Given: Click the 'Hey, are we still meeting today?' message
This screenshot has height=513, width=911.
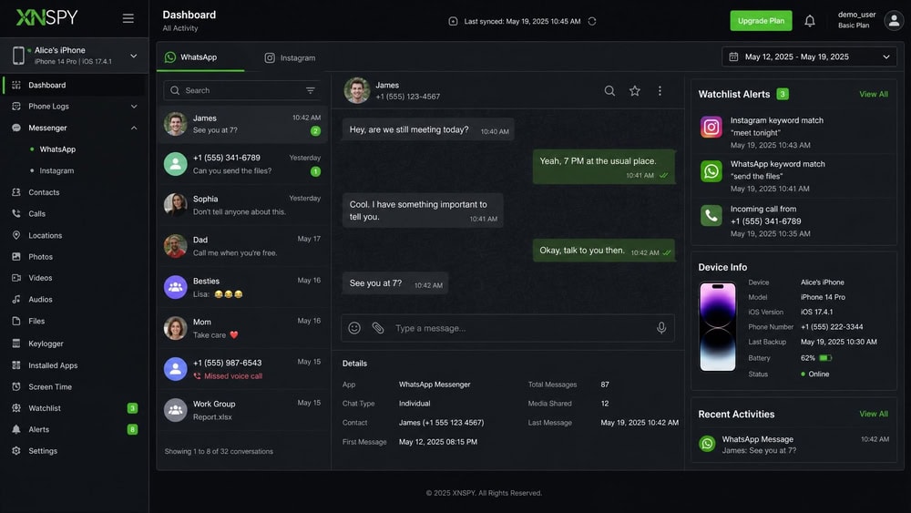Looking at the screenshot, I should pyautogui.click(x=427, y=130).
